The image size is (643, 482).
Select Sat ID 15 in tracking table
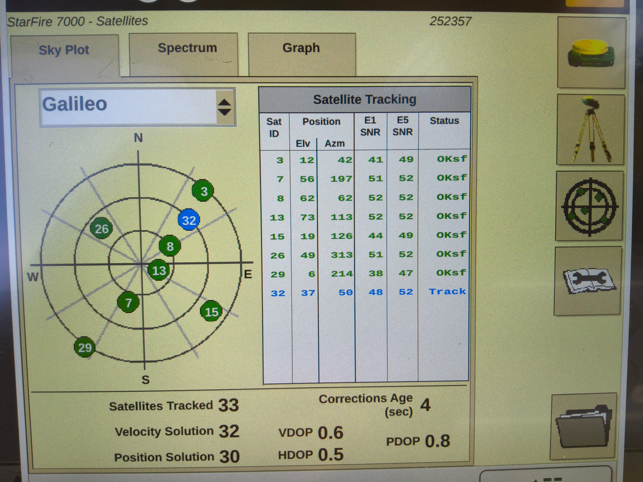coord(277,237)
